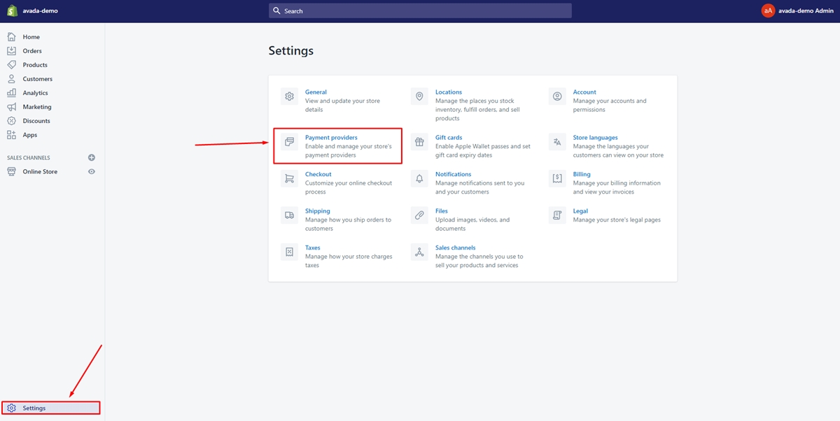This screenshot has height=421, width=840.
Task: Open Orders in the sidebar
Action: (32, 51)
